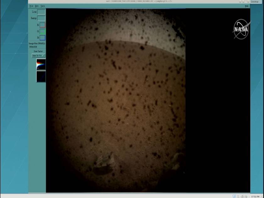Viewport: 264px width, 198px height.
Task: Open the Tools menu
Action: point(43,6)
